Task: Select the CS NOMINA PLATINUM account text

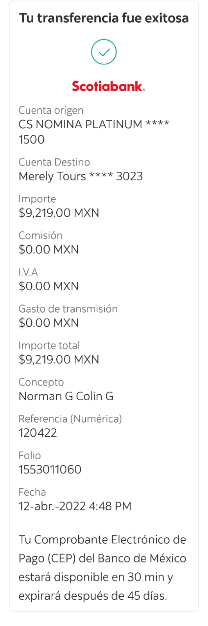Action: point(94,132)
